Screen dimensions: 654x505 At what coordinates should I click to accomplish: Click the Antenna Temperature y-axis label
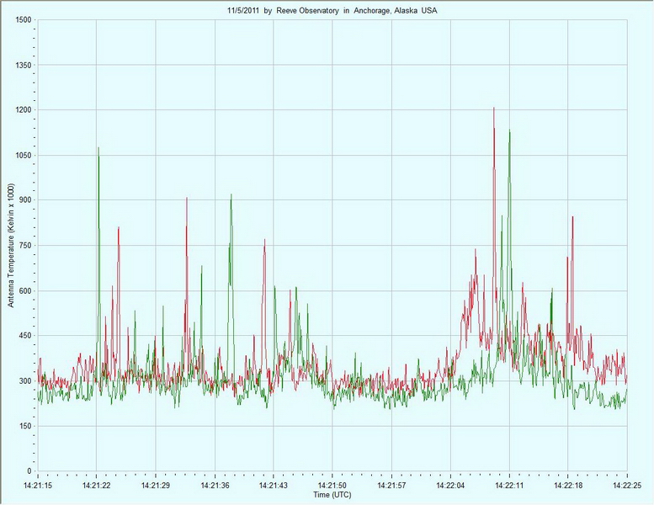pos(12,245)
